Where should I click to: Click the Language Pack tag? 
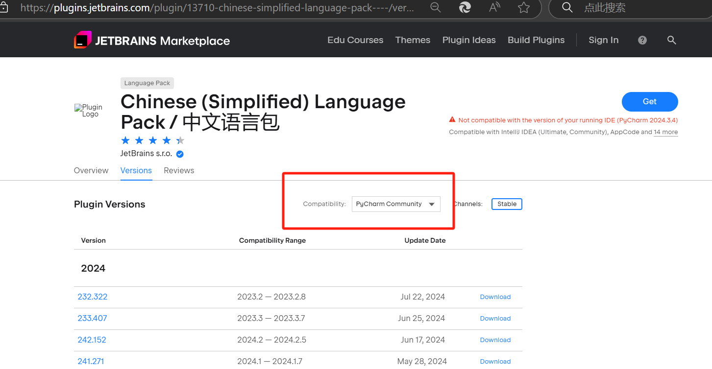pos(147,83)
